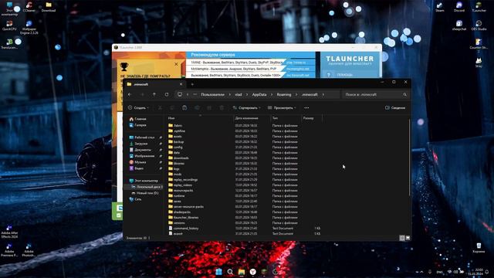Viewport: 494px width, 278px height.
Task: Open Yandex Browser from the taskbar
Action: [x=253, y=272]
